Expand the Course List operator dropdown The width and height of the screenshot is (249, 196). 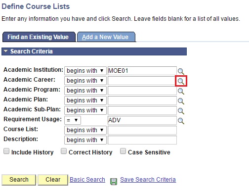pyautogui.click(x=85, y=130)
